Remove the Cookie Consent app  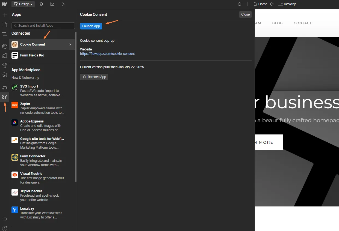coord(94,77)
